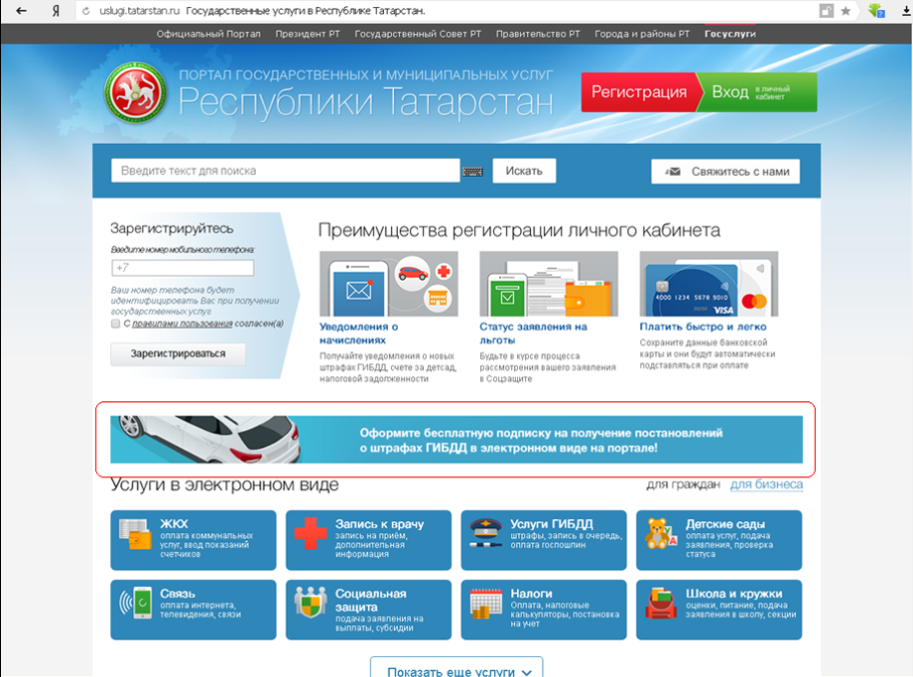
Task: Open Президент РТ in top navigation
Action: [x=307, y=34]
